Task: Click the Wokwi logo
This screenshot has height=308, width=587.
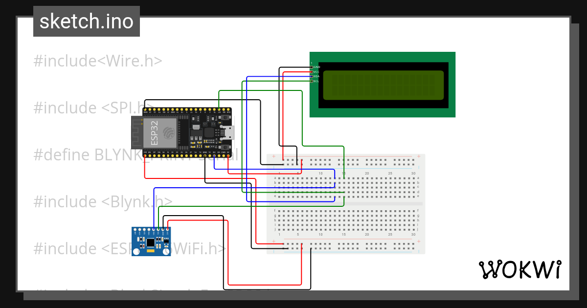Action: coord(520,269)
